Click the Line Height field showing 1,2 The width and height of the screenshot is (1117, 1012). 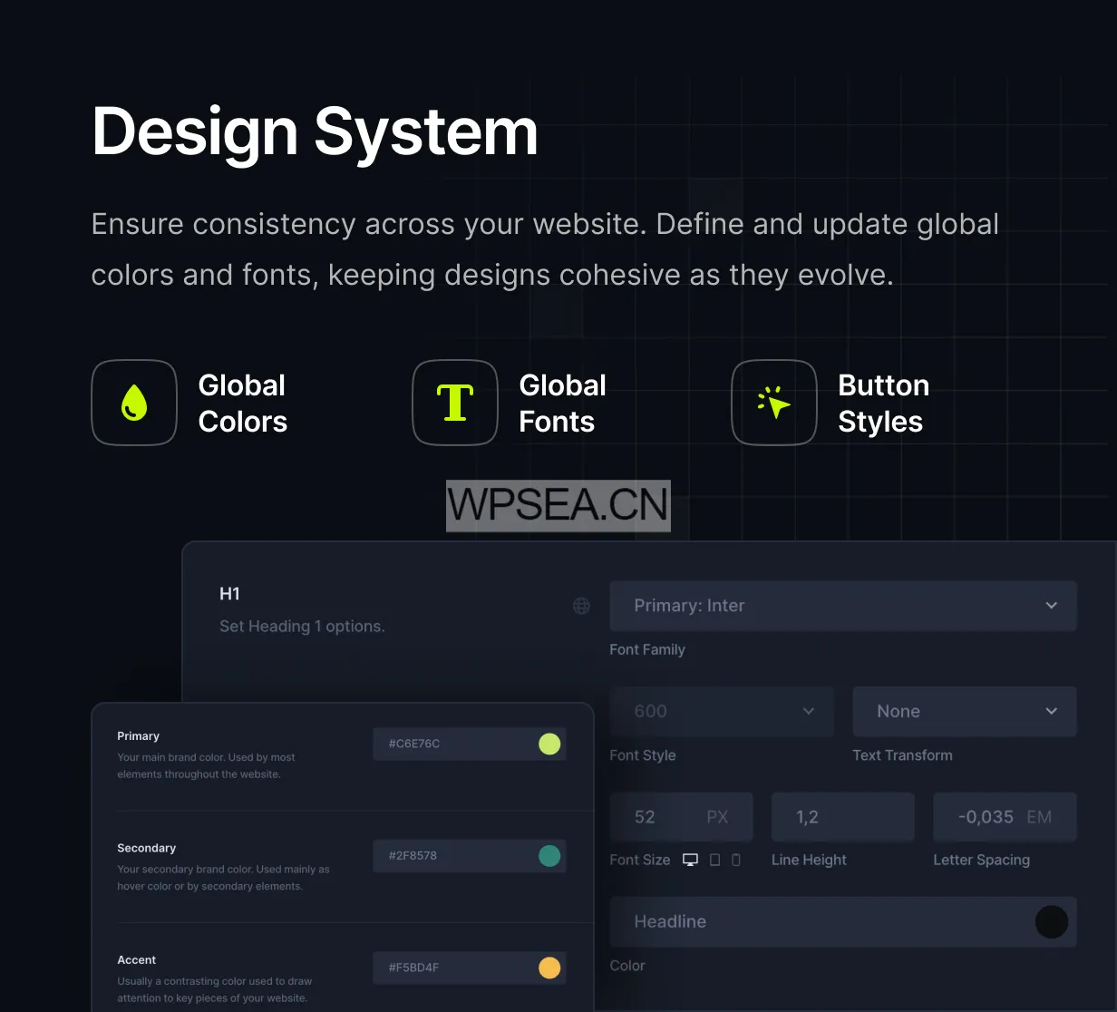click(842, 817)
